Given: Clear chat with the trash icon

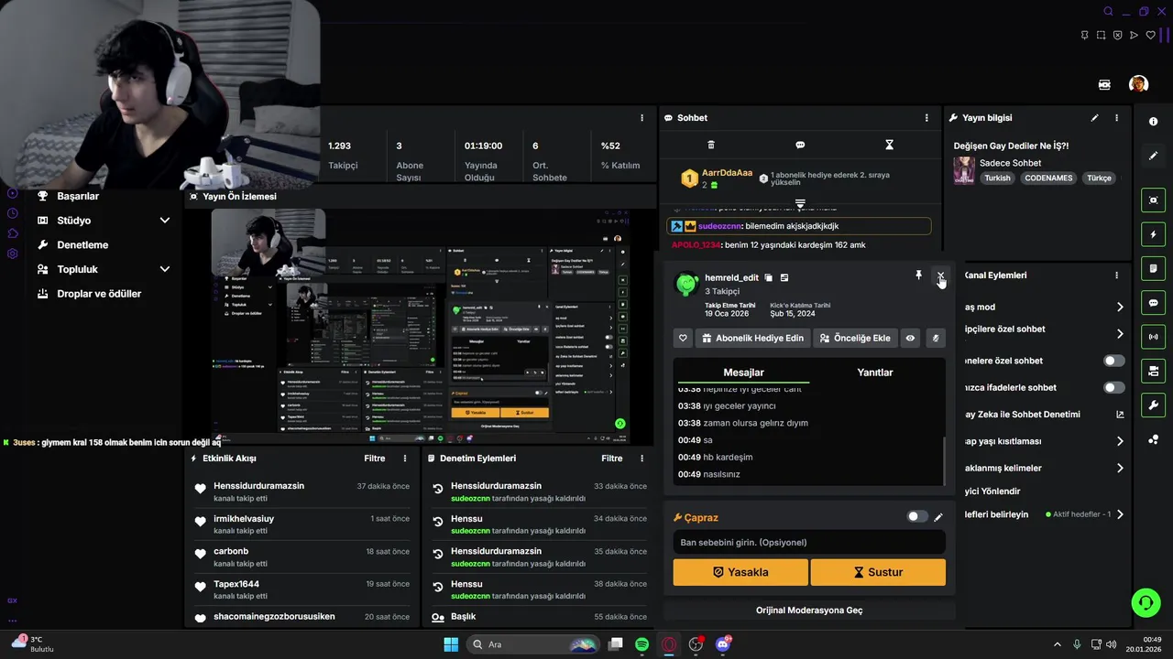Looking at the screenshot, I should tap(711, 145).
